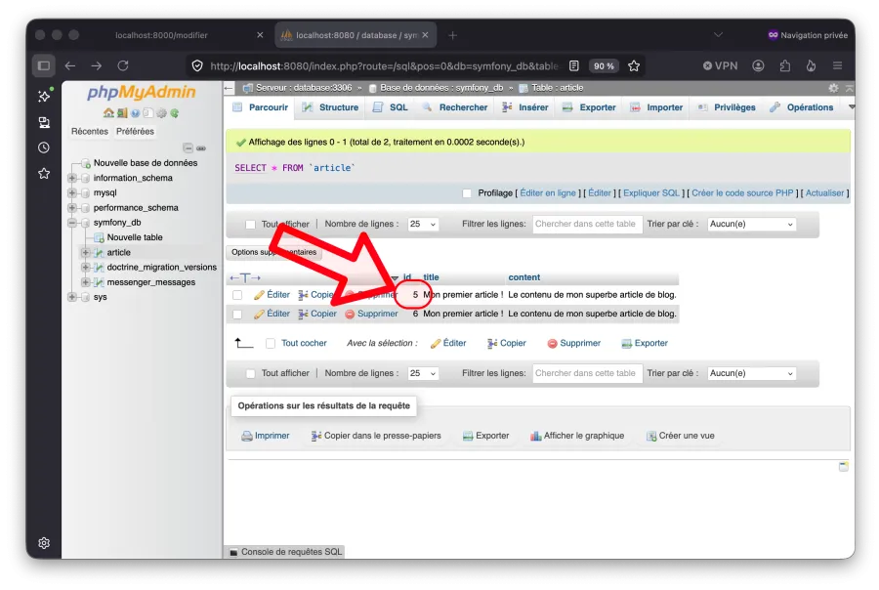Open AI sparkle icon in browser sidebar
This screenshot has height=590, width=879.
[44, 96]
